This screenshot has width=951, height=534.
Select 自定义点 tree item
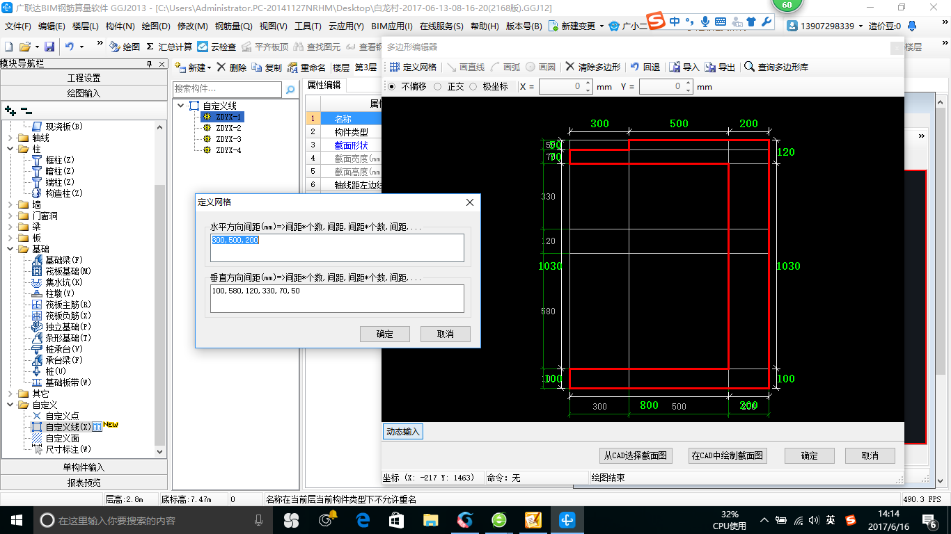tap(63, 416)
